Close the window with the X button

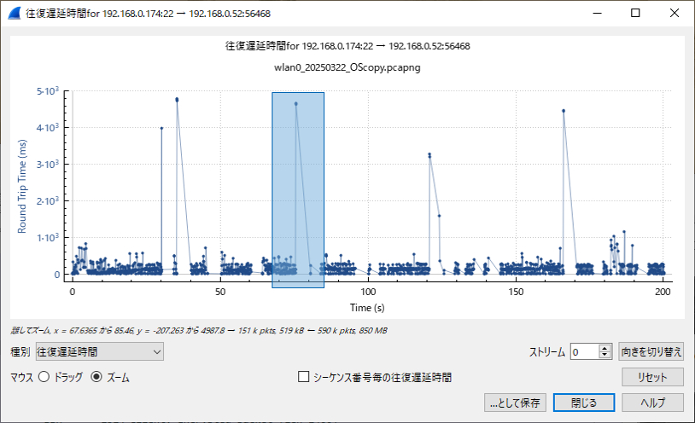[x=675, y=13]
